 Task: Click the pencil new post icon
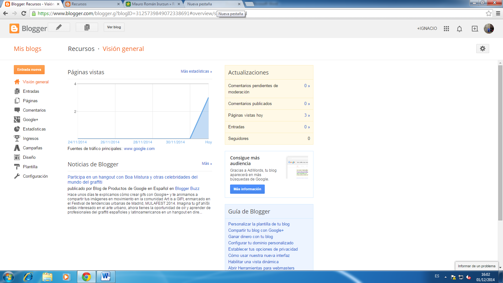[x=59, y=27]
